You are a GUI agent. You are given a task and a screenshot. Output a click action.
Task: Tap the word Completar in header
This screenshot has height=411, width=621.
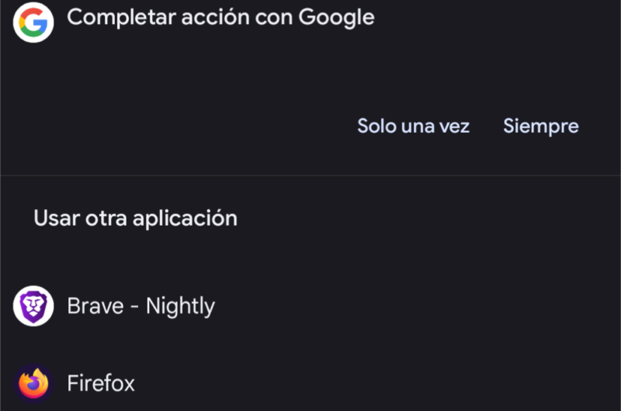(121, 18)
